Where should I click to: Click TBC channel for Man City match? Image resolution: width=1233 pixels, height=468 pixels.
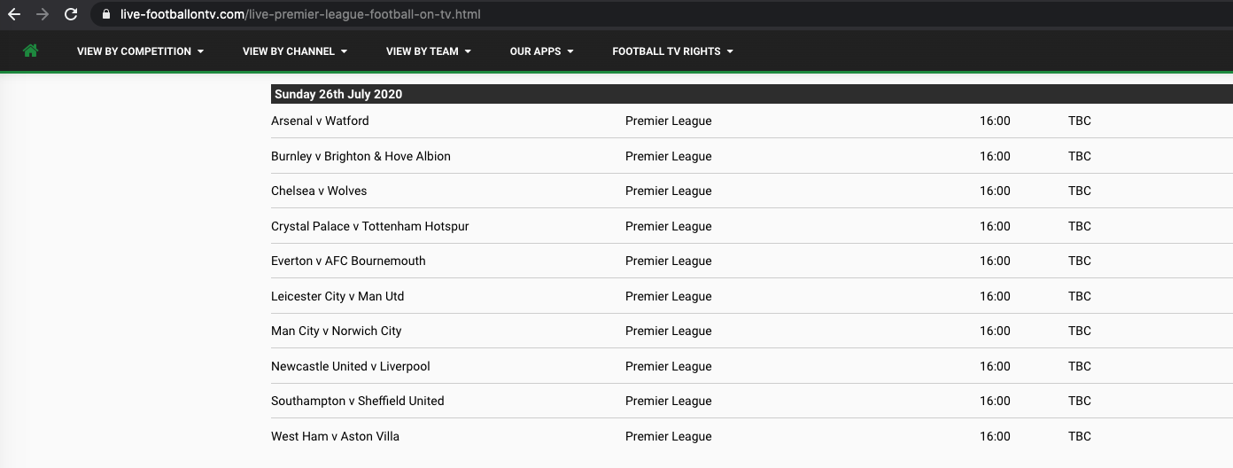pyautogui.click(x=1080, y=331)
